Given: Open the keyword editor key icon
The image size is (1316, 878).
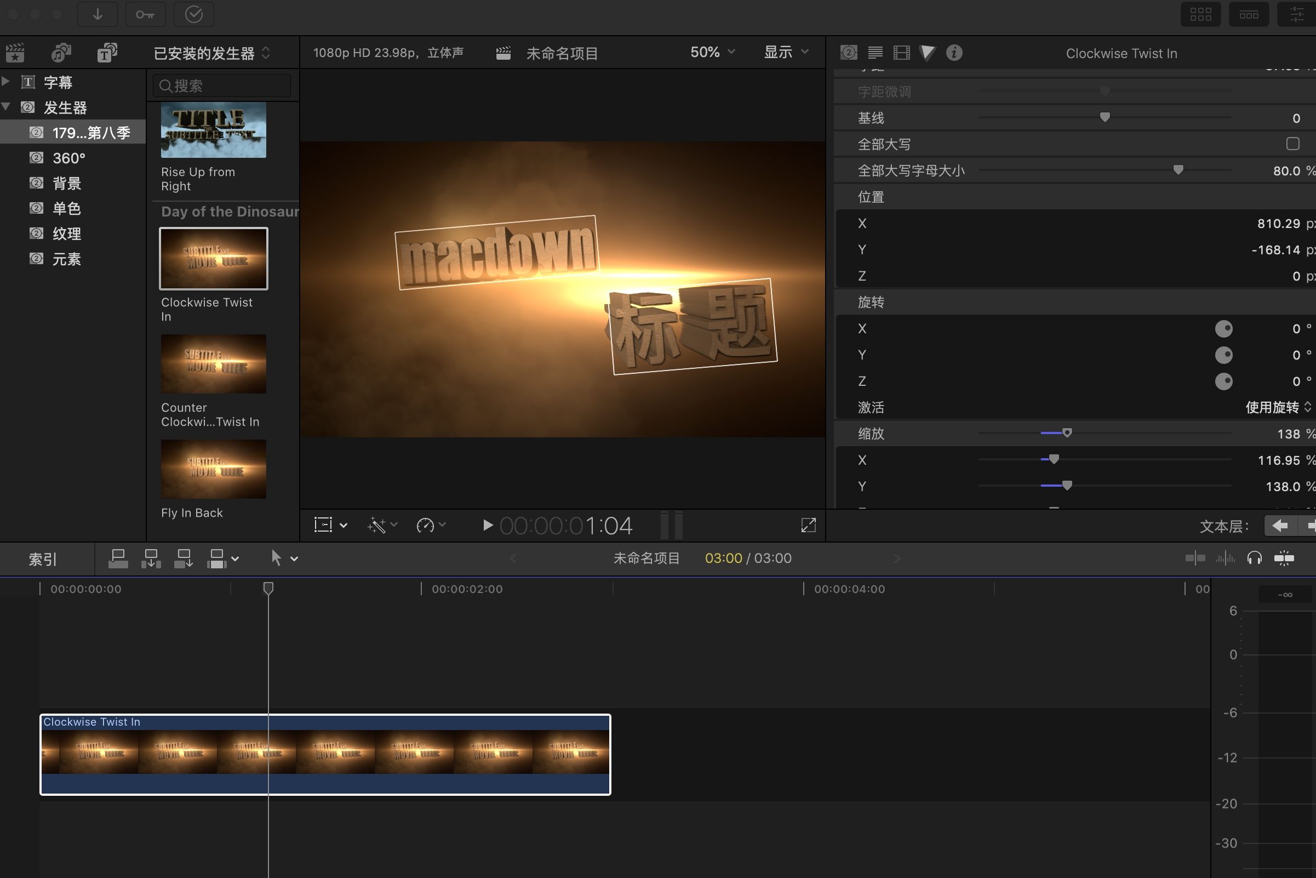Looking at the screenshot, I should click(x=145, y=14).
